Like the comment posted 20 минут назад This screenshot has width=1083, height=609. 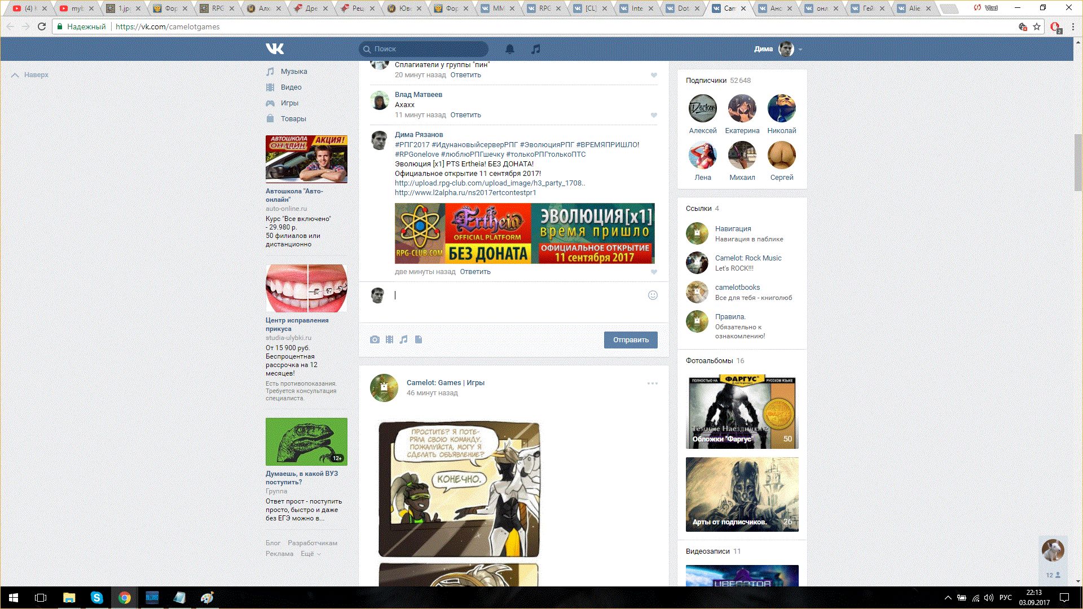click(654, 76)
